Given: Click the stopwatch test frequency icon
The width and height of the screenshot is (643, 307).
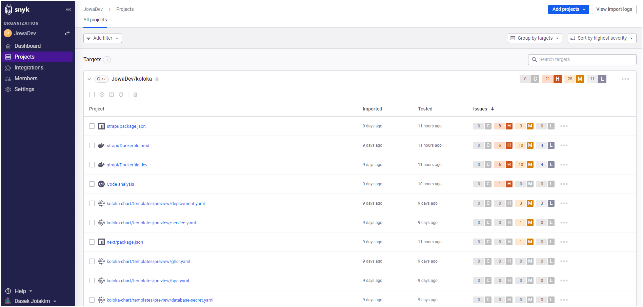Looking at the screenshot, I should [x=121, y=95].
